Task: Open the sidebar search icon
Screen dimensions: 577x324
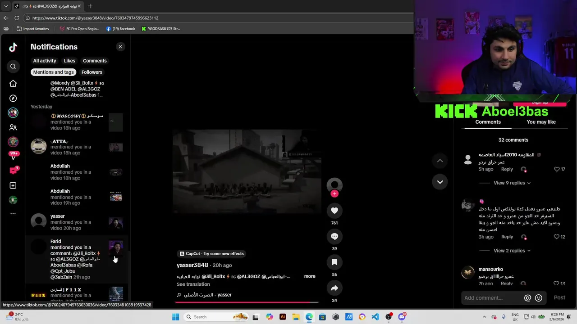Action: 13,67
